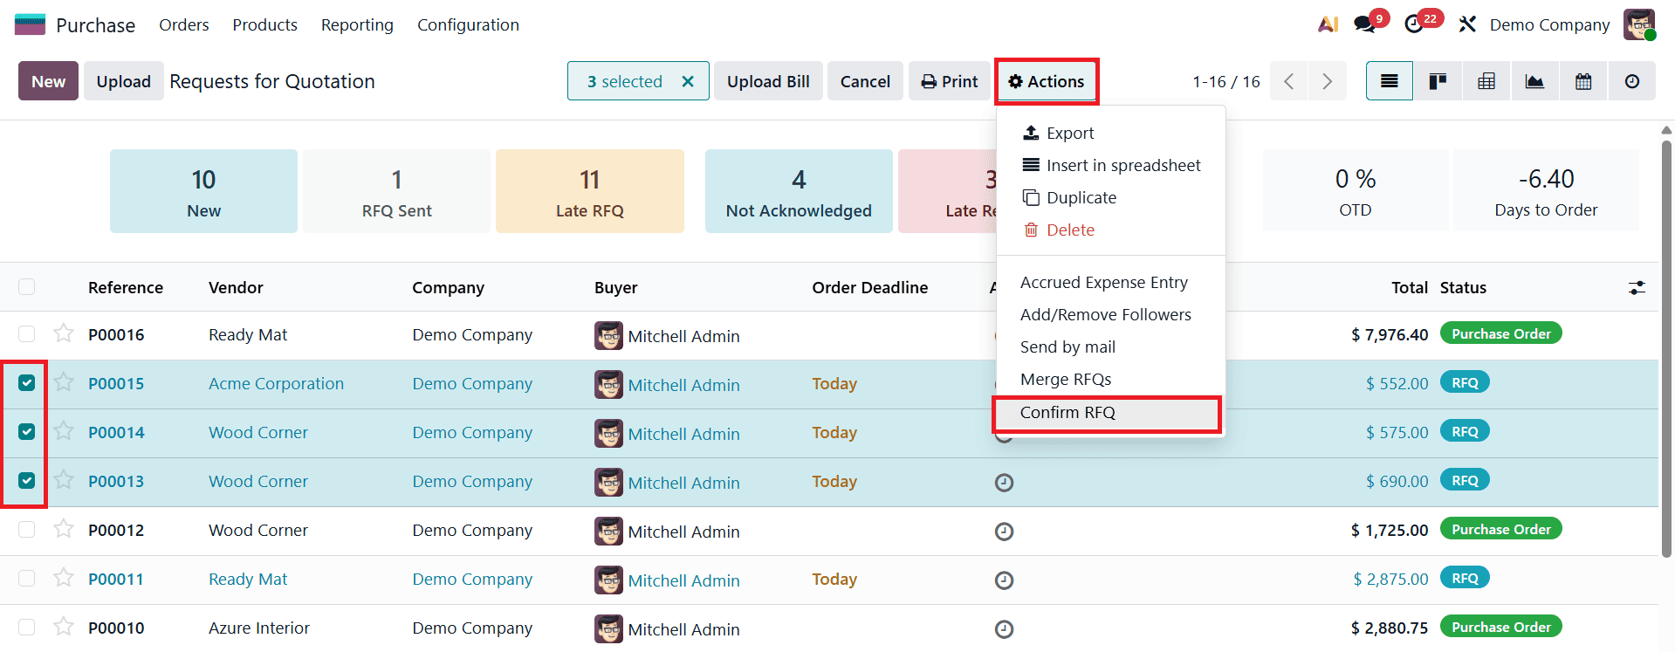Screen dimensions: 1675x652
Task: Open the Reporting menu
Action: tap(357, 24)
